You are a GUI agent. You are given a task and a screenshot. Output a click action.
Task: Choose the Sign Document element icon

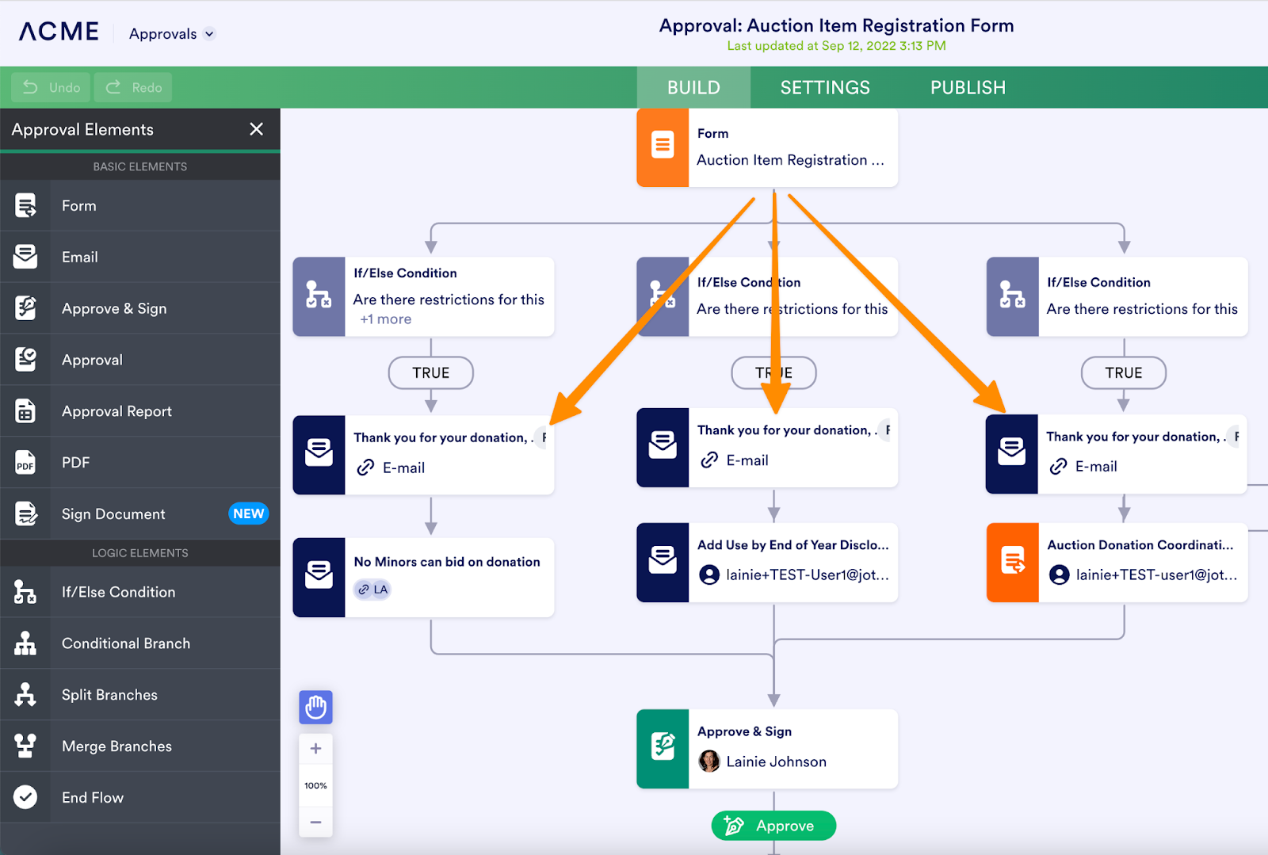(25, 514)
